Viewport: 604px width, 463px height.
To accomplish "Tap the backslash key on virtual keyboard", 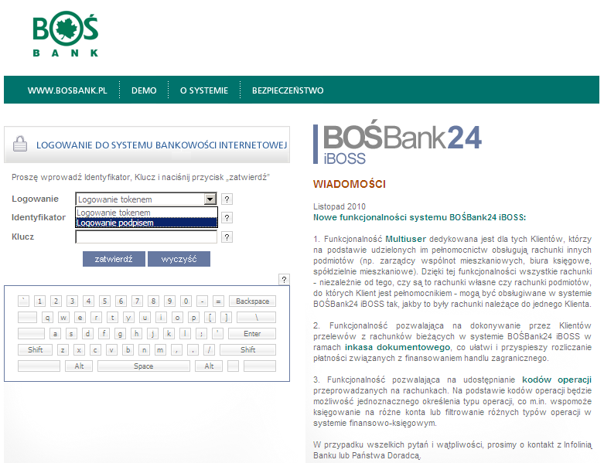I will coord(256,317).
